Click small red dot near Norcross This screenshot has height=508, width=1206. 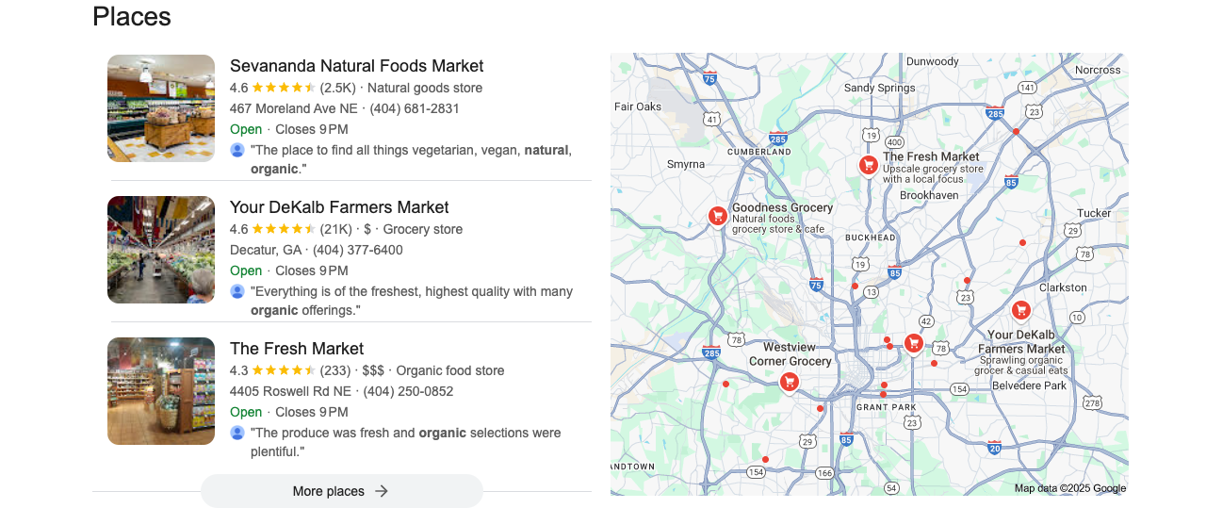[1016, 132]
